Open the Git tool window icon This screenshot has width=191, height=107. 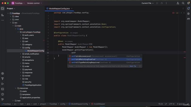(3, 100)
